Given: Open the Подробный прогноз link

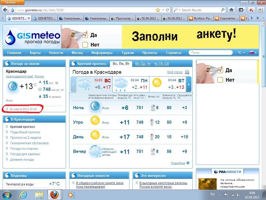Looking at the screenshot, I should [x=25, y=132].
